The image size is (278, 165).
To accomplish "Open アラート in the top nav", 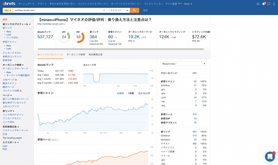I will click(42, 4).
